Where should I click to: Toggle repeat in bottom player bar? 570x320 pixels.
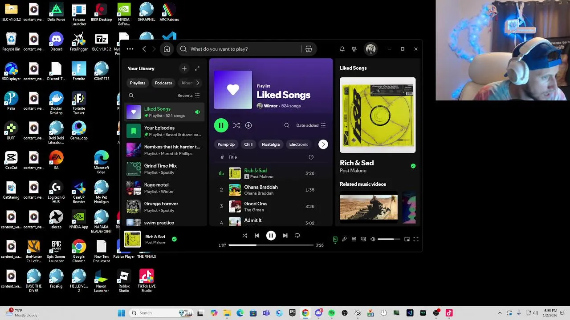coord(297,236)
